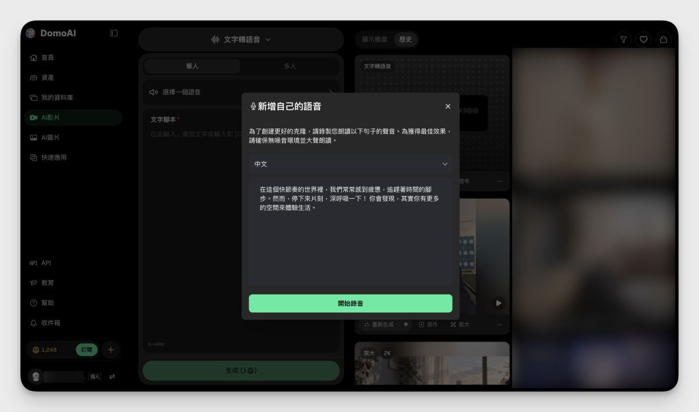Screen dimensions: 699x412
Task: Switch to the 多人 mode toggle
Action: click(289, 66)
